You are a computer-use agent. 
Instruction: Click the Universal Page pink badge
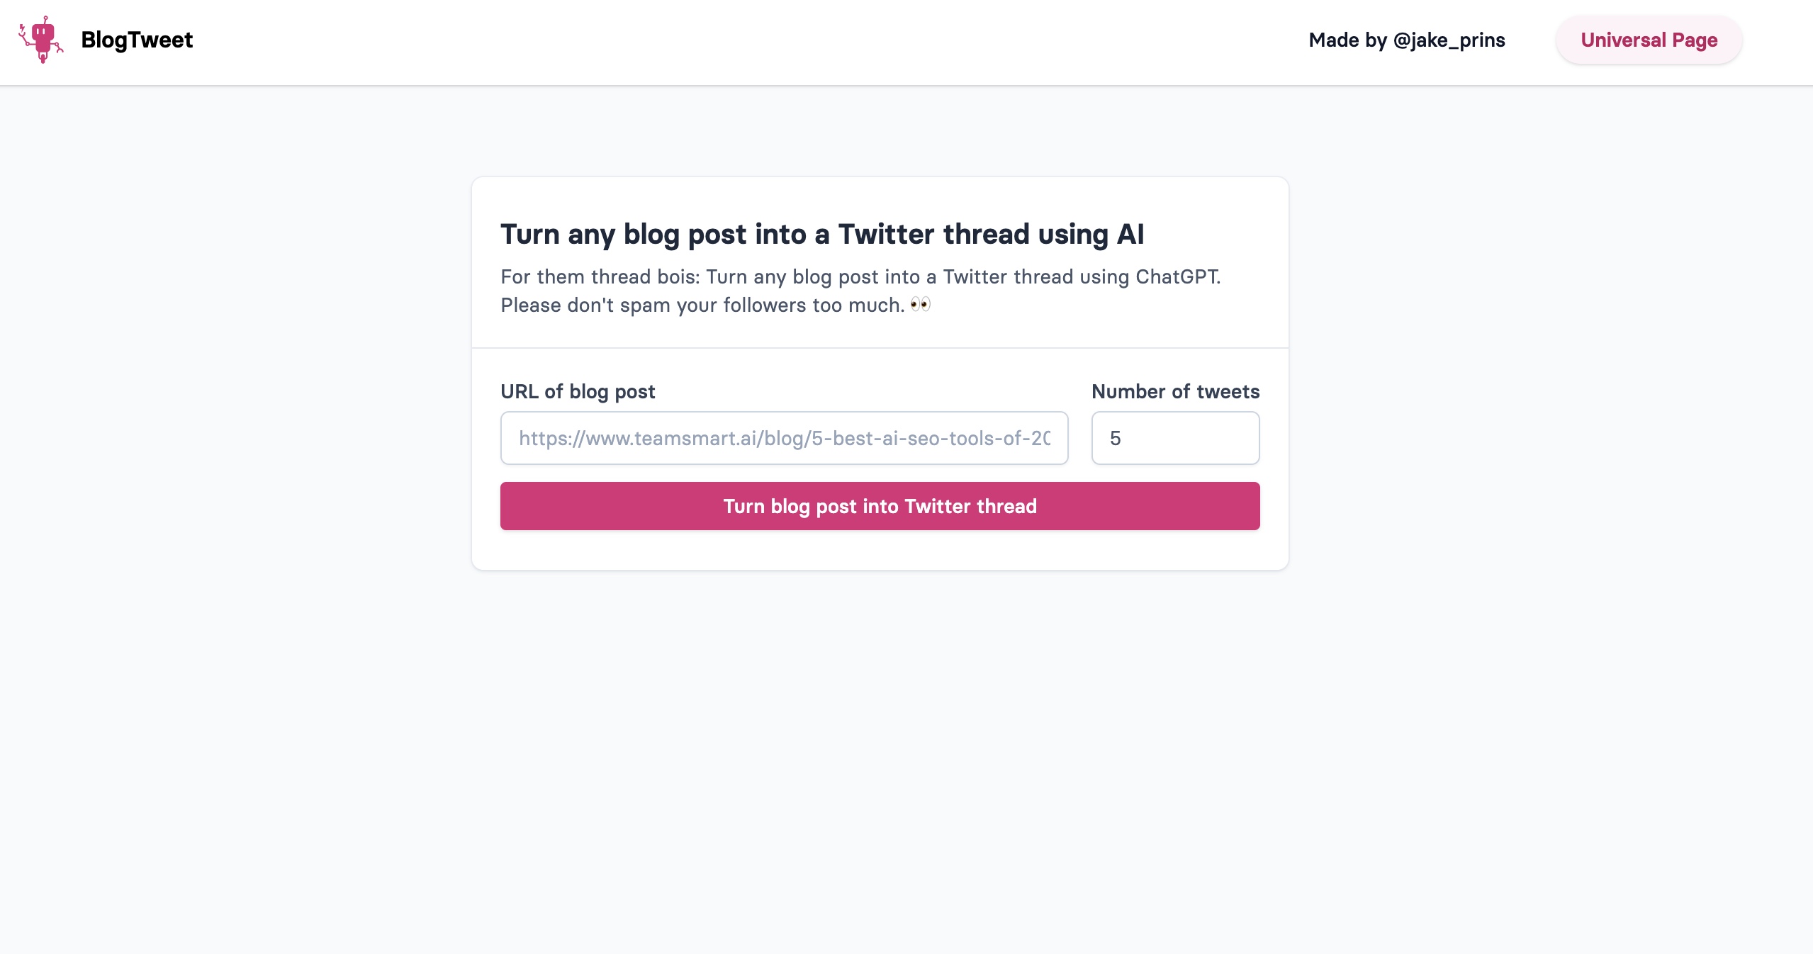[x=1648, y=40]
